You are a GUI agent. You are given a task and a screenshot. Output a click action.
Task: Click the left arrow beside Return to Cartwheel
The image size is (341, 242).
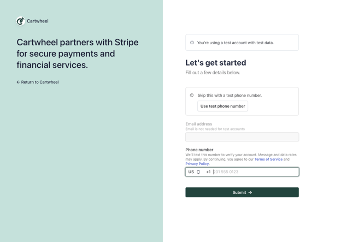coord(18,82)
